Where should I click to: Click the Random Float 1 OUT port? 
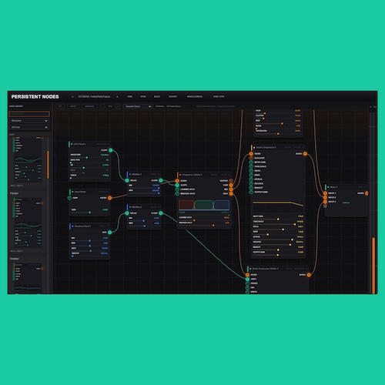(x=110, y=233)
